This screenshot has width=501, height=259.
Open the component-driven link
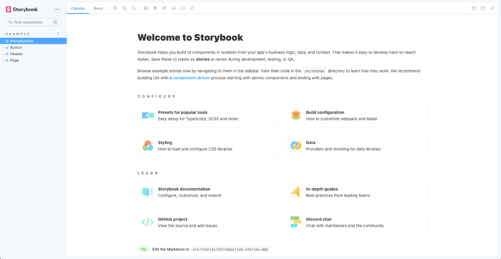tap(191, 78)
